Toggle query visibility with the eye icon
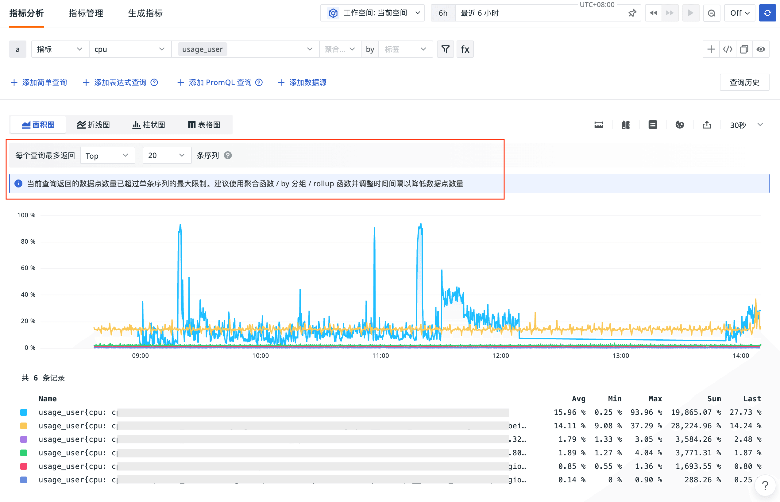Image resolution: width=780 pixels, height=502 pixels. [761, 49]
